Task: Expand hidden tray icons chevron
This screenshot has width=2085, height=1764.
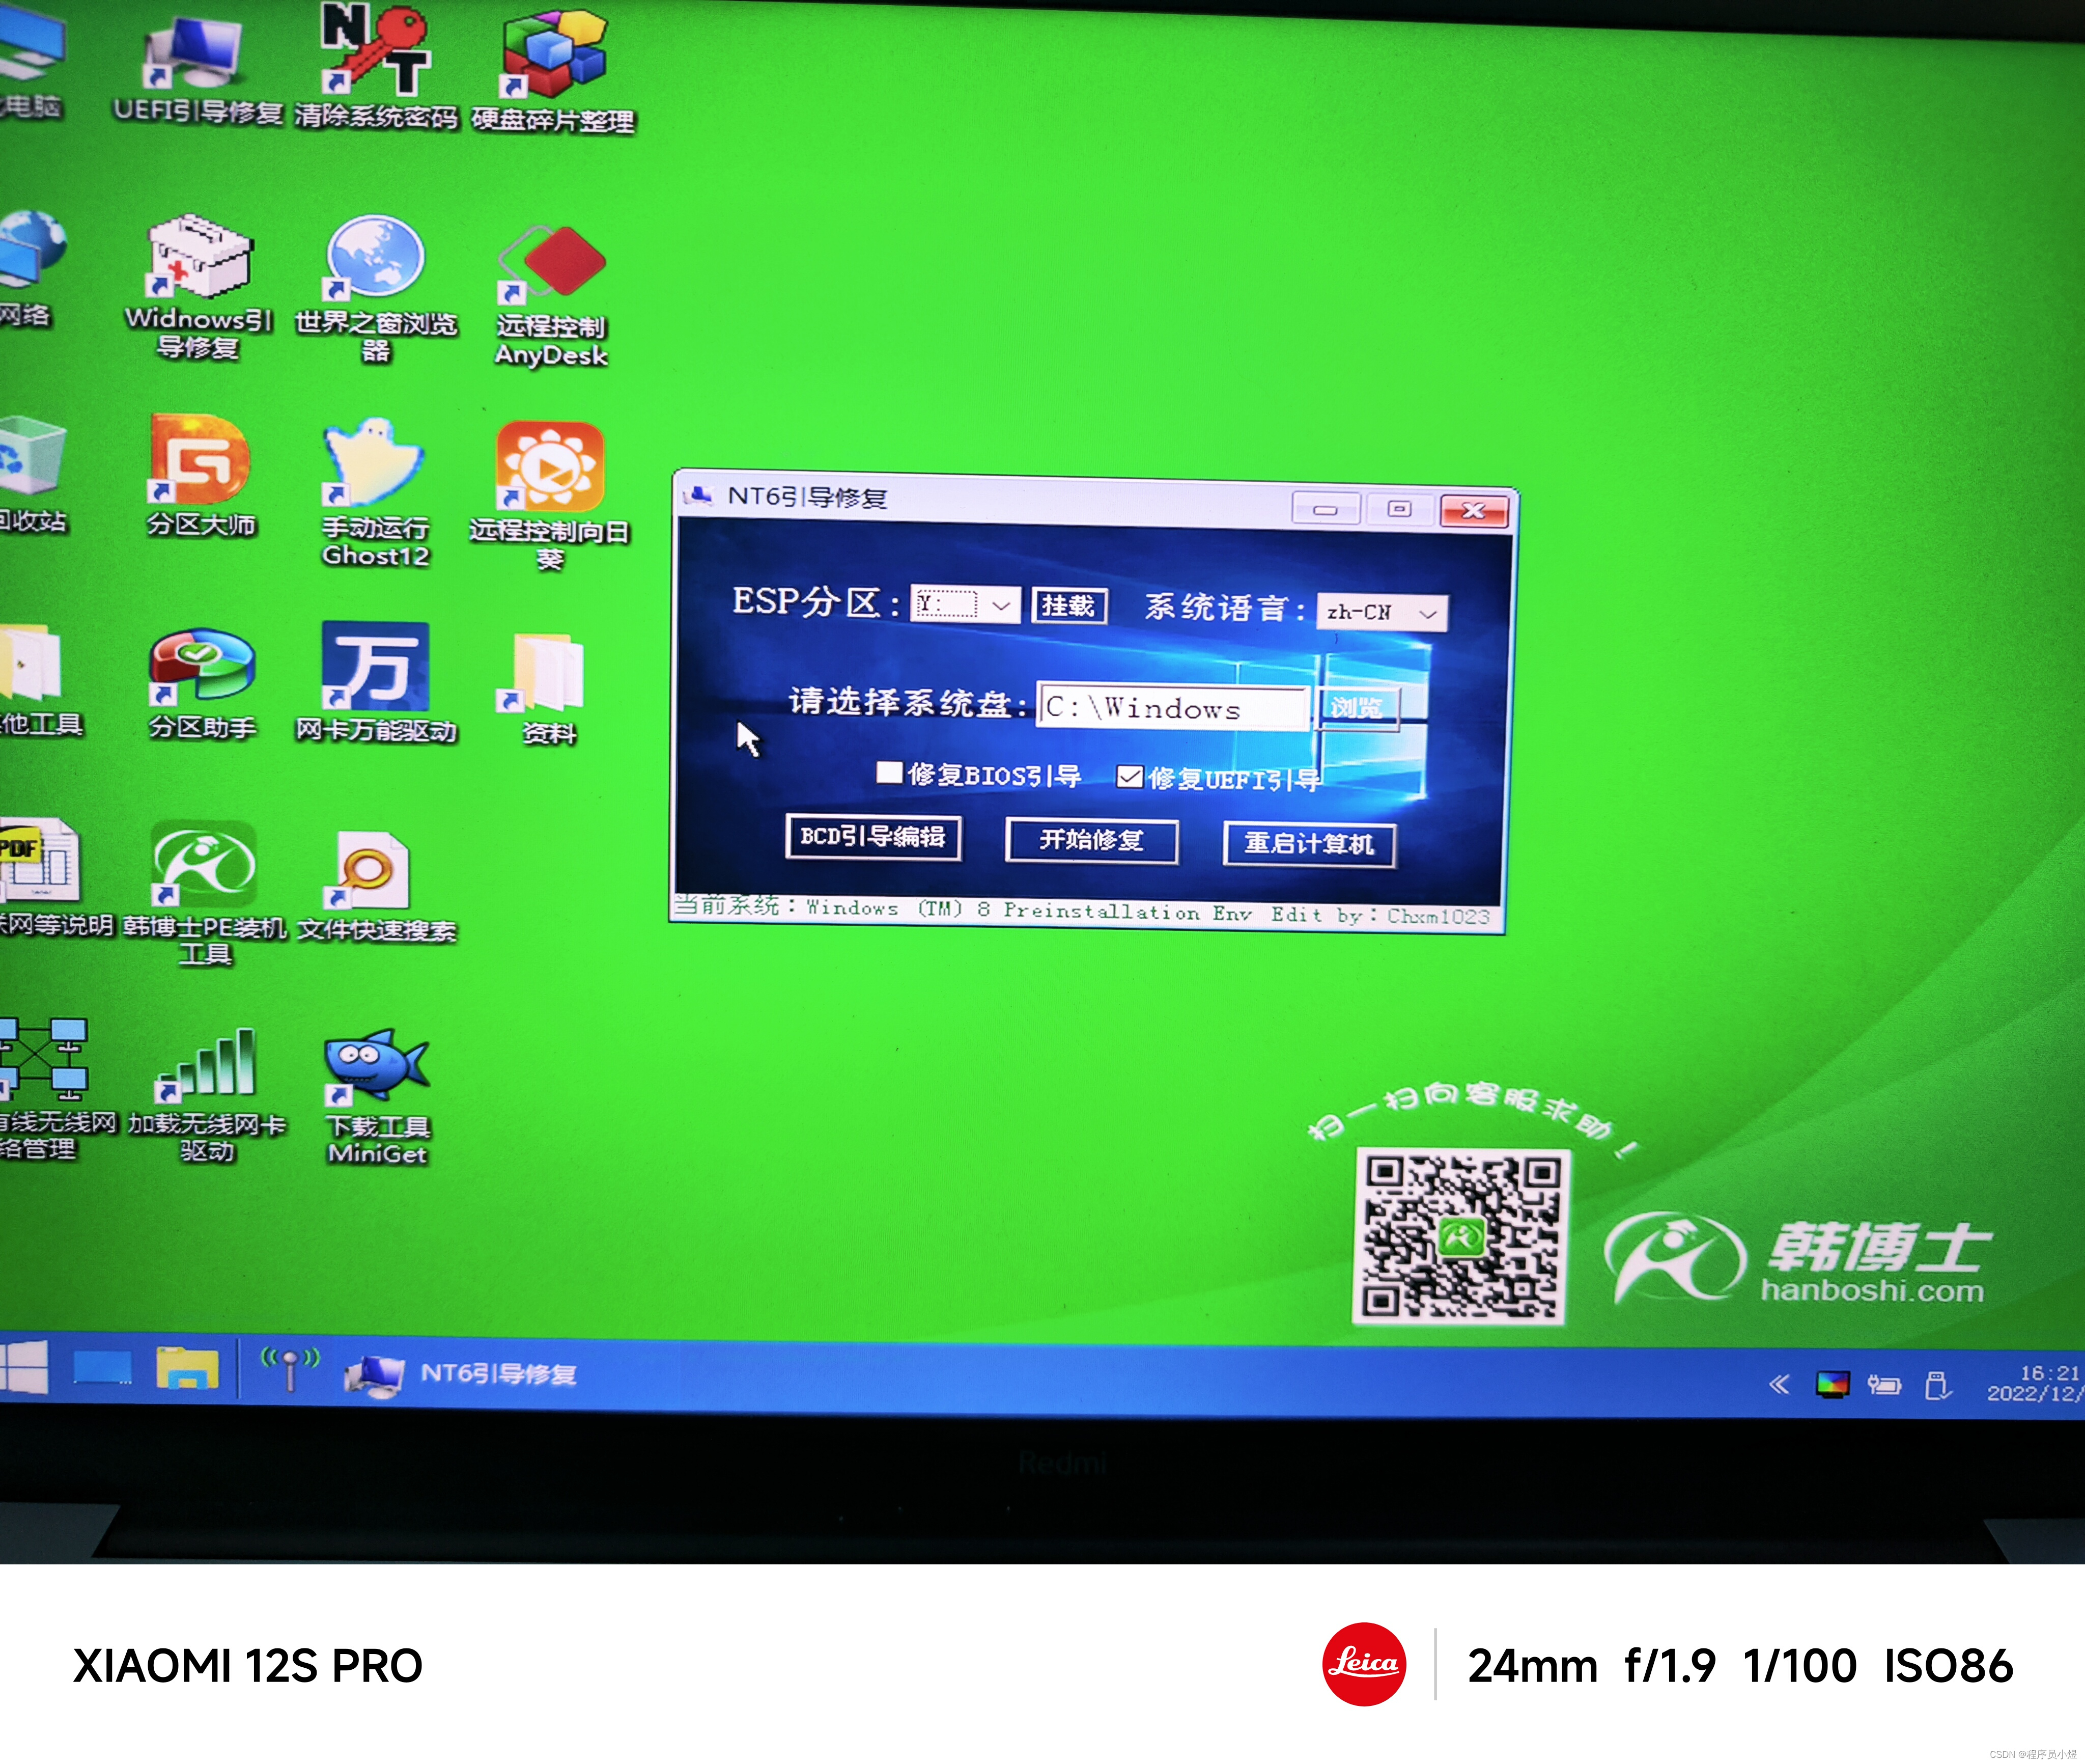Action: click(x=1778, y=1385)
